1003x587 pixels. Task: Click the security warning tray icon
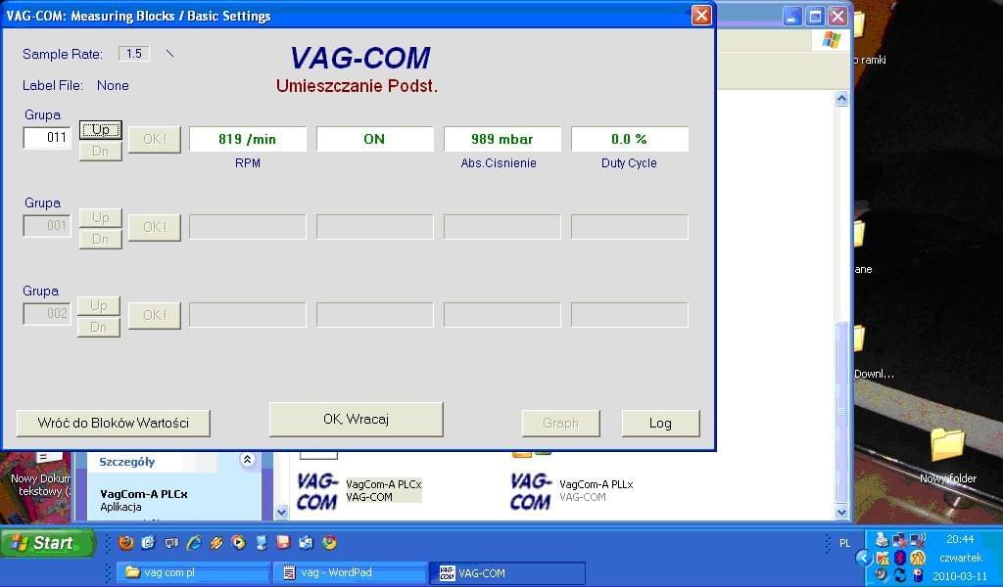(883, 558)
